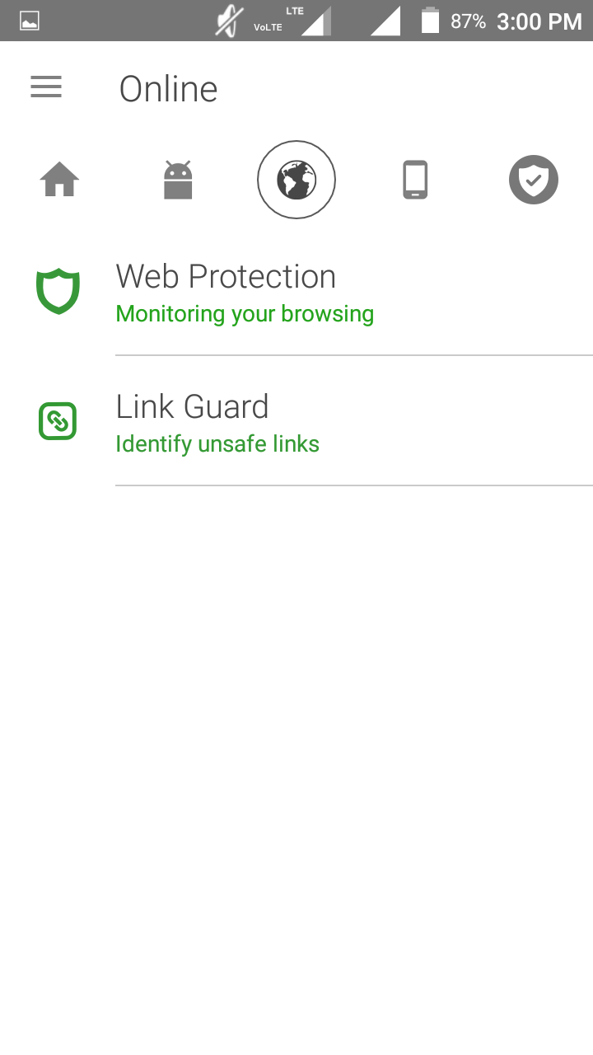Viewport: 593px width, 1055px height.
Task: Open the Web Protection title
Action: (226, 277)
